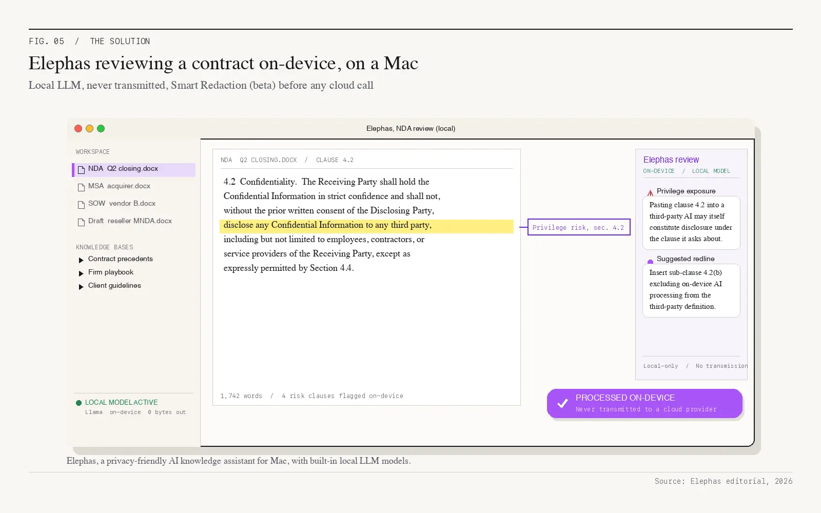Click the WORKSPACE section header
The width and height of the screenshot is (821, 513).
tap(93, 152)
